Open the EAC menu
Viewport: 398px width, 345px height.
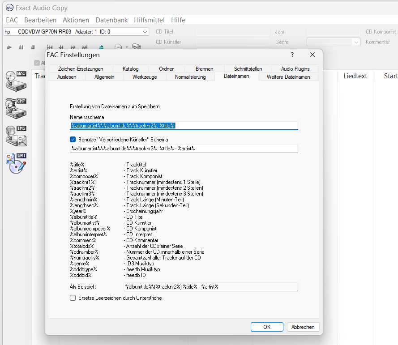click(x=12, y=20)
